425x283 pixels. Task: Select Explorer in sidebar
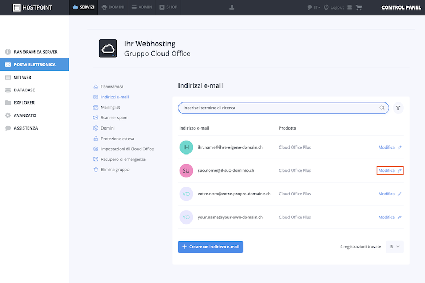34,102
